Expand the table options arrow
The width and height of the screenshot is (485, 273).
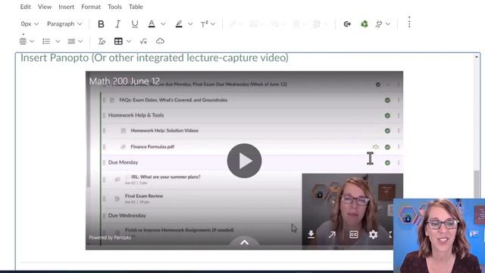coord(129,41)
